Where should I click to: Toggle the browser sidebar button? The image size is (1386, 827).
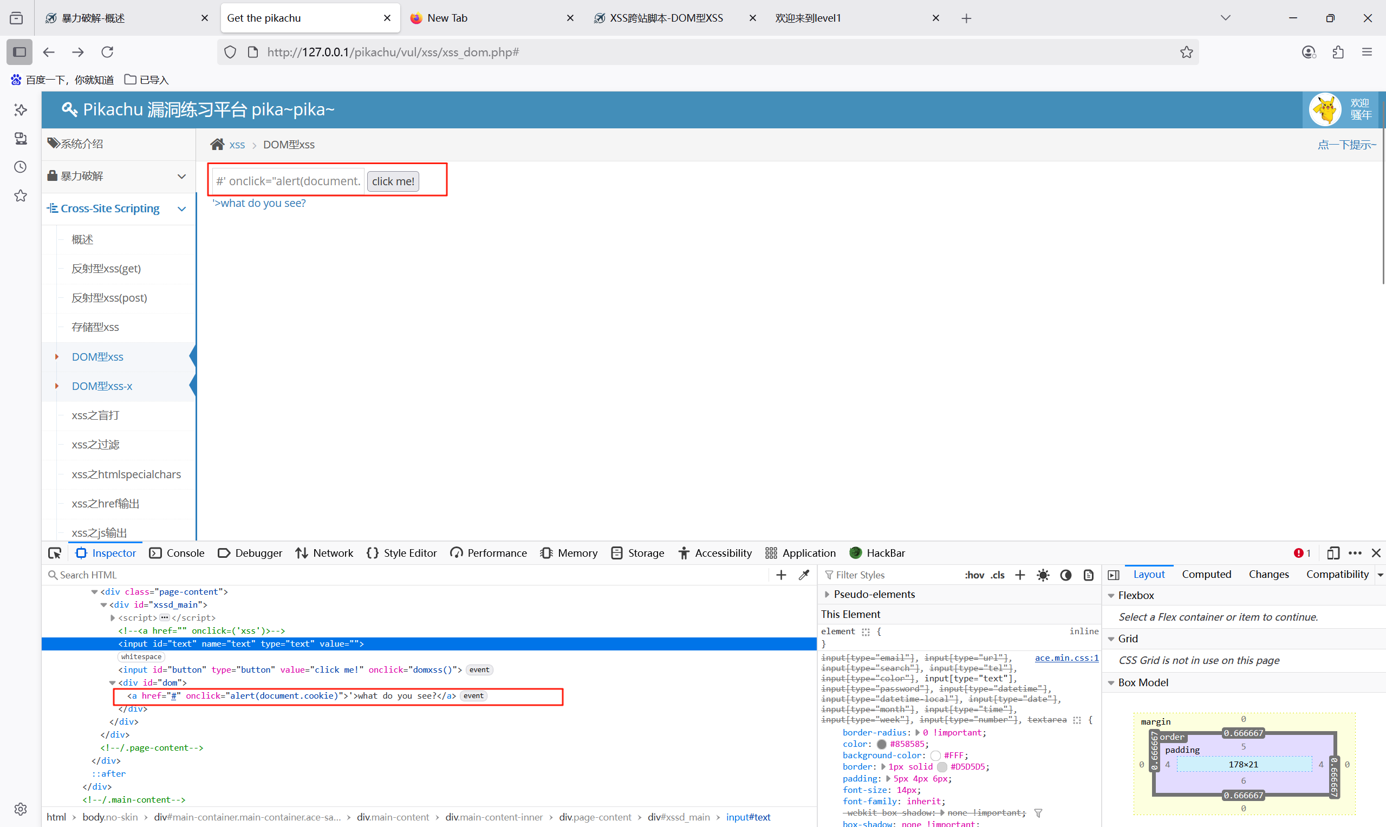coord(19,52)
